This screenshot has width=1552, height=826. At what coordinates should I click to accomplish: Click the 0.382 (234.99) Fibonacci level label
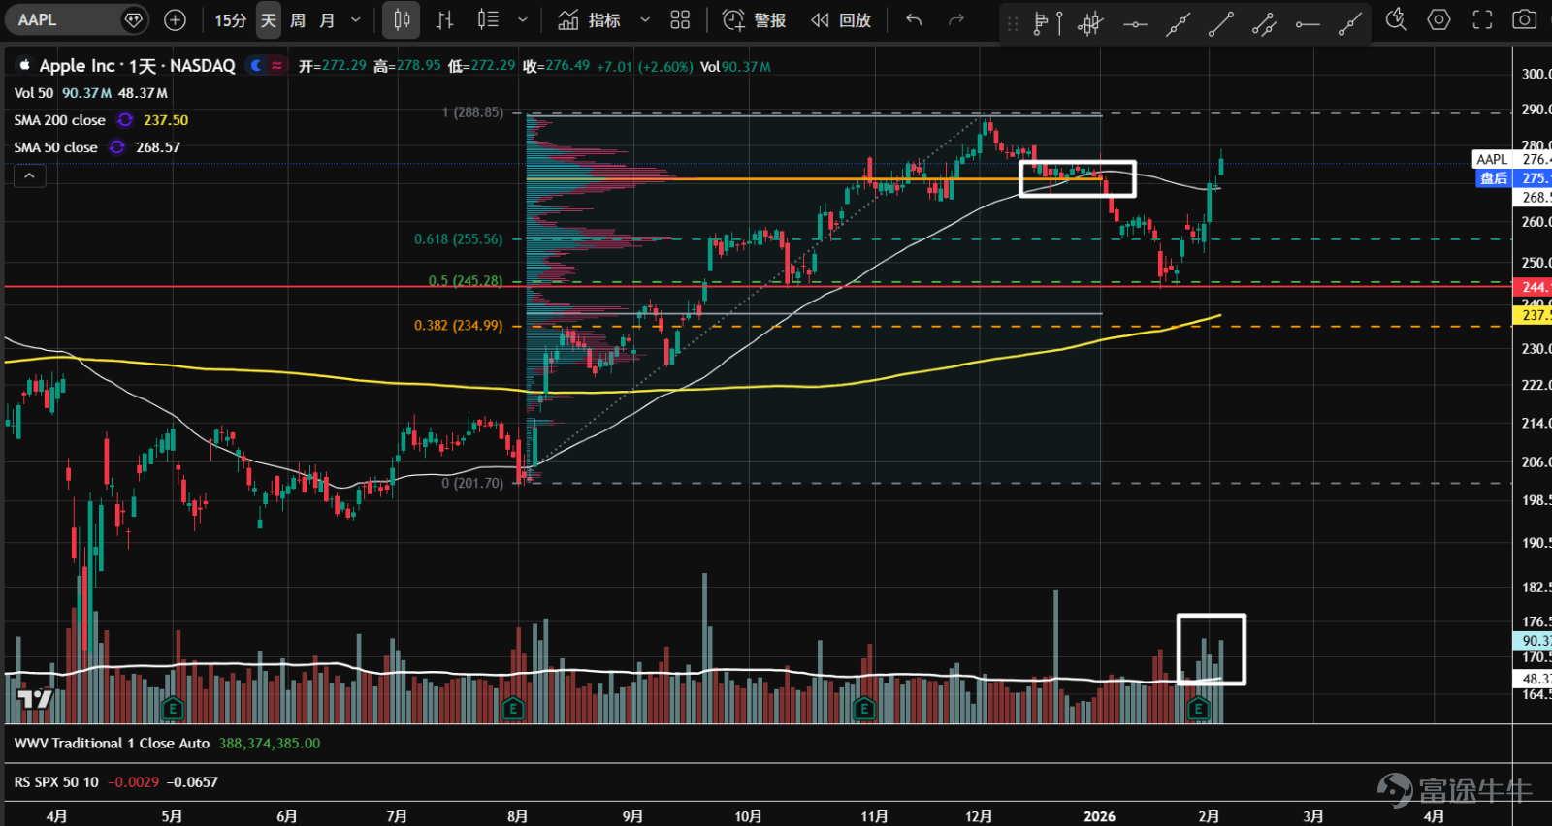[459, 326]
